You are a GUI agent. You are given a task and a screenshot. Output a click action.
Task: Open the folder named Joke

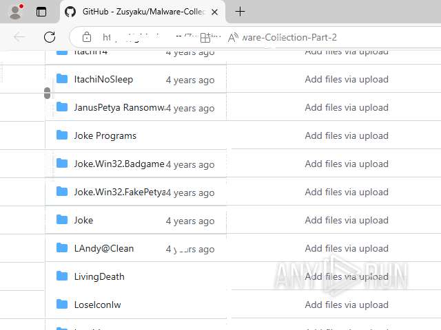click(83, 220)
